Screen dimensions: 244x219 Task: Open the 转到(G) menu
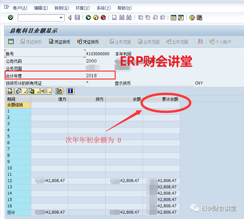(61, 8)
